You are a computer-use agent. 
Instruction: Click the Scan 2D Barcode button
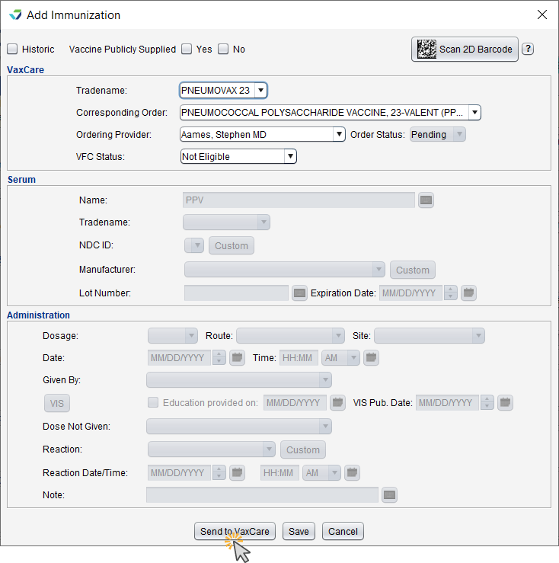(x=465, y=50)
